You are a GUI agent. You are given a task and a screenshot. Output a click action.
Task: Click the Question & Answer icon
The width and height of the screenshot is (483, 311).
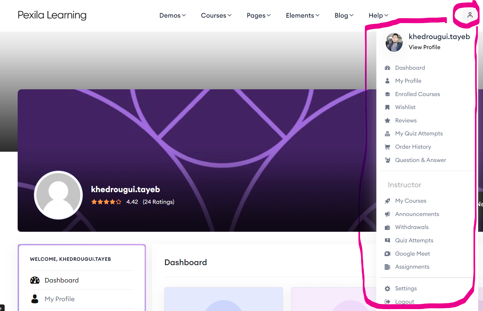[x=387, y=160]
